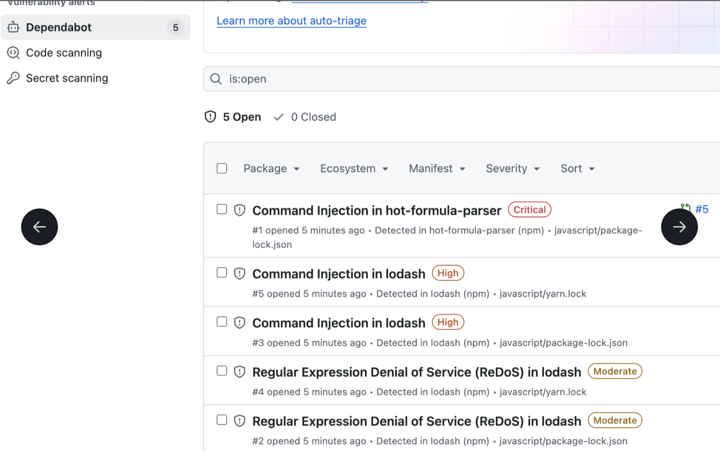
Task: Expand the Sort options dropdown
Action: [x=577, y=168]
